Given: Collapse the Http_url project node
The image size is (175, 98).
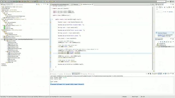Looking at the screenshot, I should 2,11.
